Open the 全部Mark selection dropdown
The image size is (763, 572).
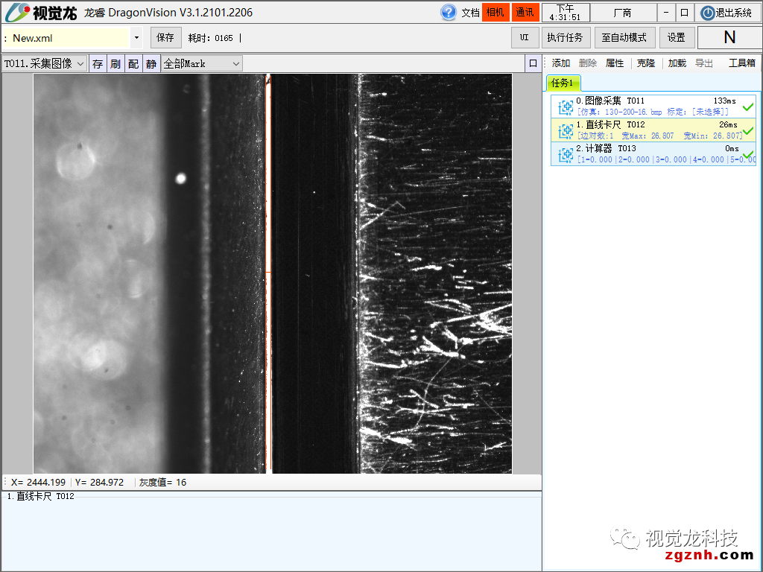(202, 64)
